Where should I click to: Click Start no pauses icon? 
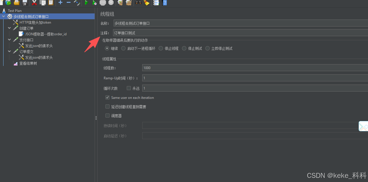click(x=95, y=3)
